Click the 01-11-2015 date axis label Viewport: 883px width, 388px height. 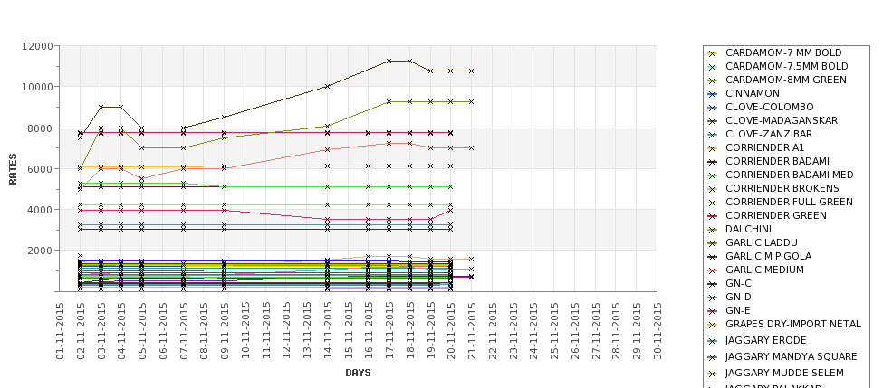60,331
